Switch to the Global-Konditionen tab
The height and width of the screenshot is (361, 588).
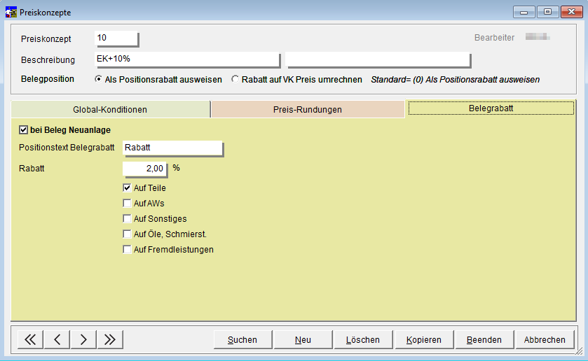(x=110, y=109)
